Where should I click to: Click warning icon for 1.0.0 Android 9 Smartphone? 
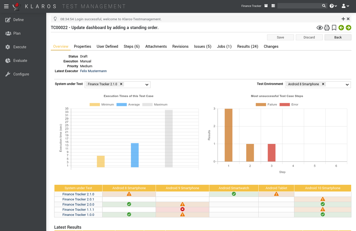182,214
